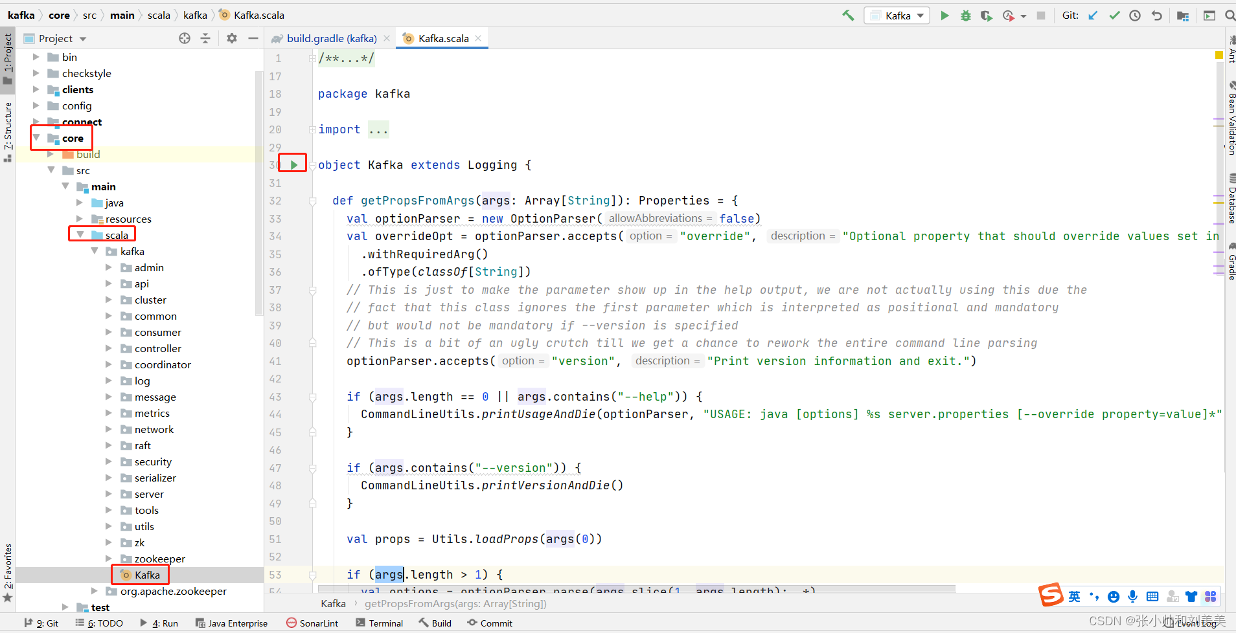Commit changes with the Git green checkmark icon
The height and width of the screenshot is (633, 1236).
click(1114, 16)
